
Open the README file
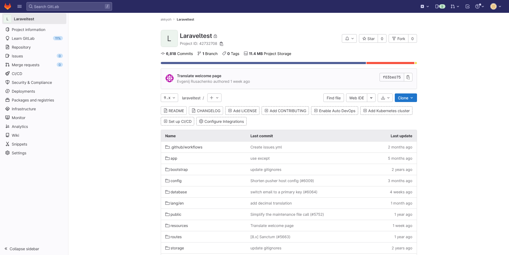174,111
